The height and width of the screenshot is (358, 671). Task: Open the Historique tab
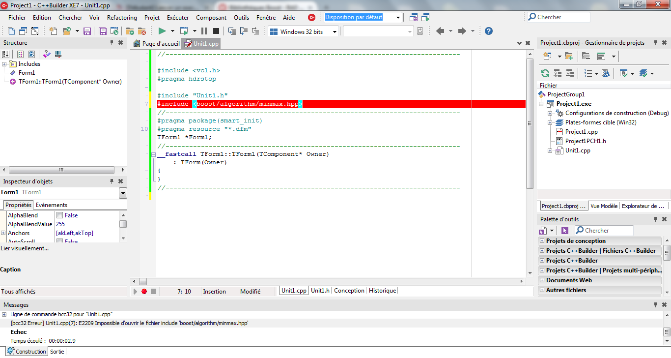click(382, 291)
